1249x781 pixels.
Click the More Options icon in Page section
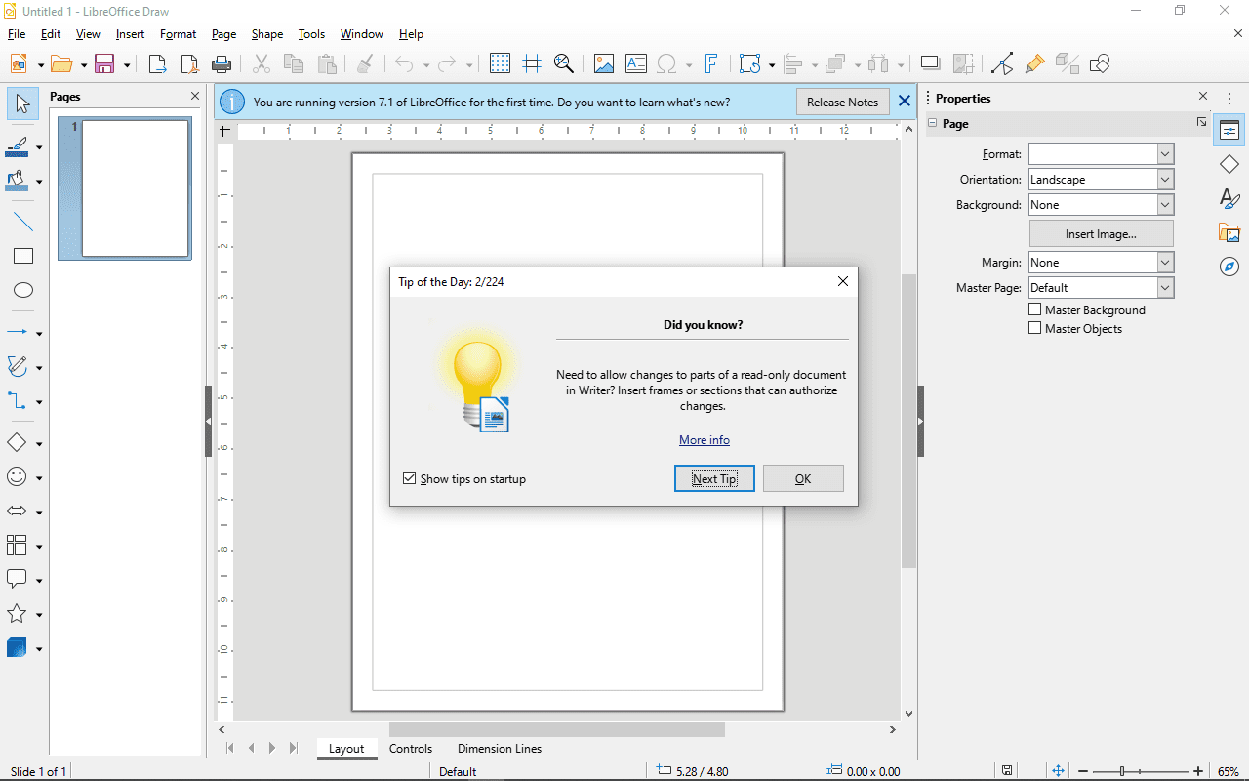coord(1201,122)
